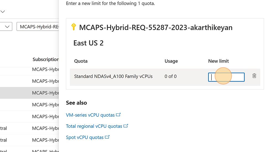The image size is (271, 152).
Task: Click the Standard NDASv4_A100 Family vCPUs quota row
Action: [x=165, y=77]
